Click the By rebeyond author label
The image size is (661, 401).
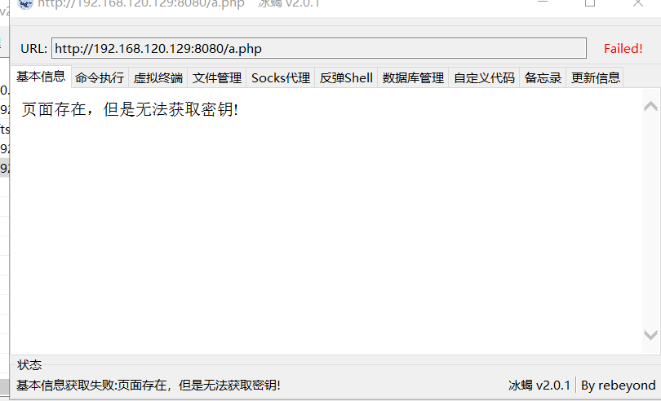click(x=618, y=386)
